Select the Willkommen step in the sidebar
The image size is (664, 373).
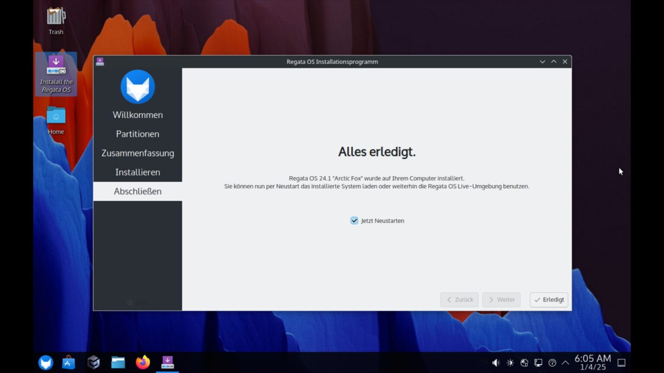(137, 115)
